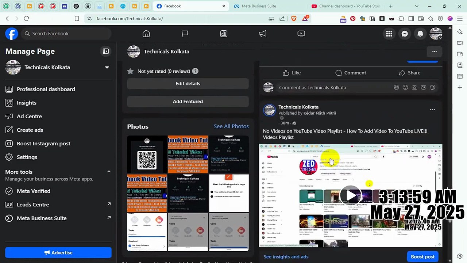This screenshot has height=263, width=467.
Task: Click the Advertise button
Action: (58, 253)
